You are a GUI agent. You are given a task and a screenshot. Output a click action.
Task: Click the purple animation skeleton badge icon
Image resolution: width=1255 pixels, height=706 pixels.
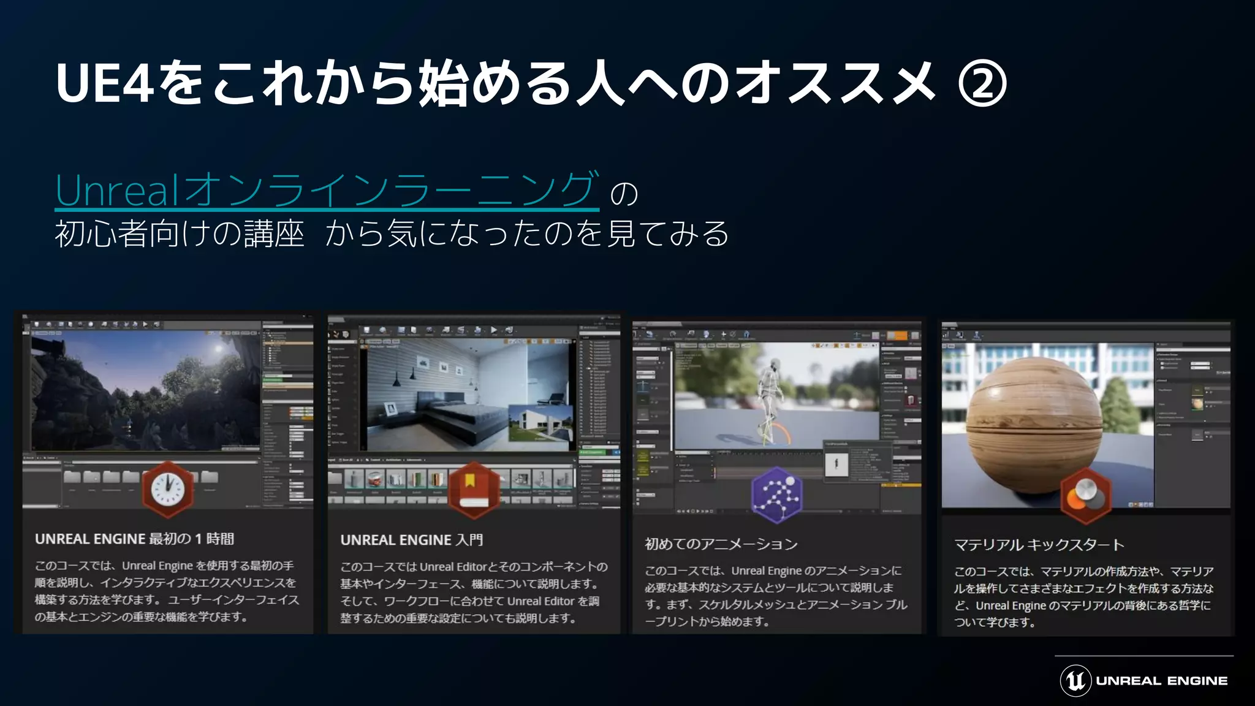(x=776, y=495)
